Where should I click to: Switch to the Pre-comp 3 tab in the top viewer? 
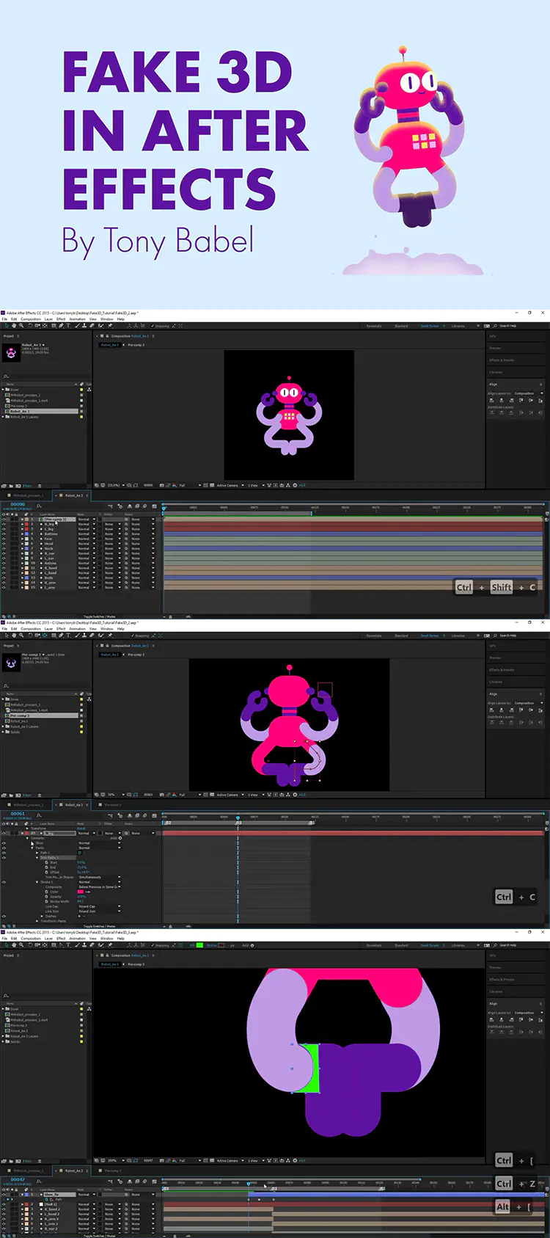pos(136,345)
